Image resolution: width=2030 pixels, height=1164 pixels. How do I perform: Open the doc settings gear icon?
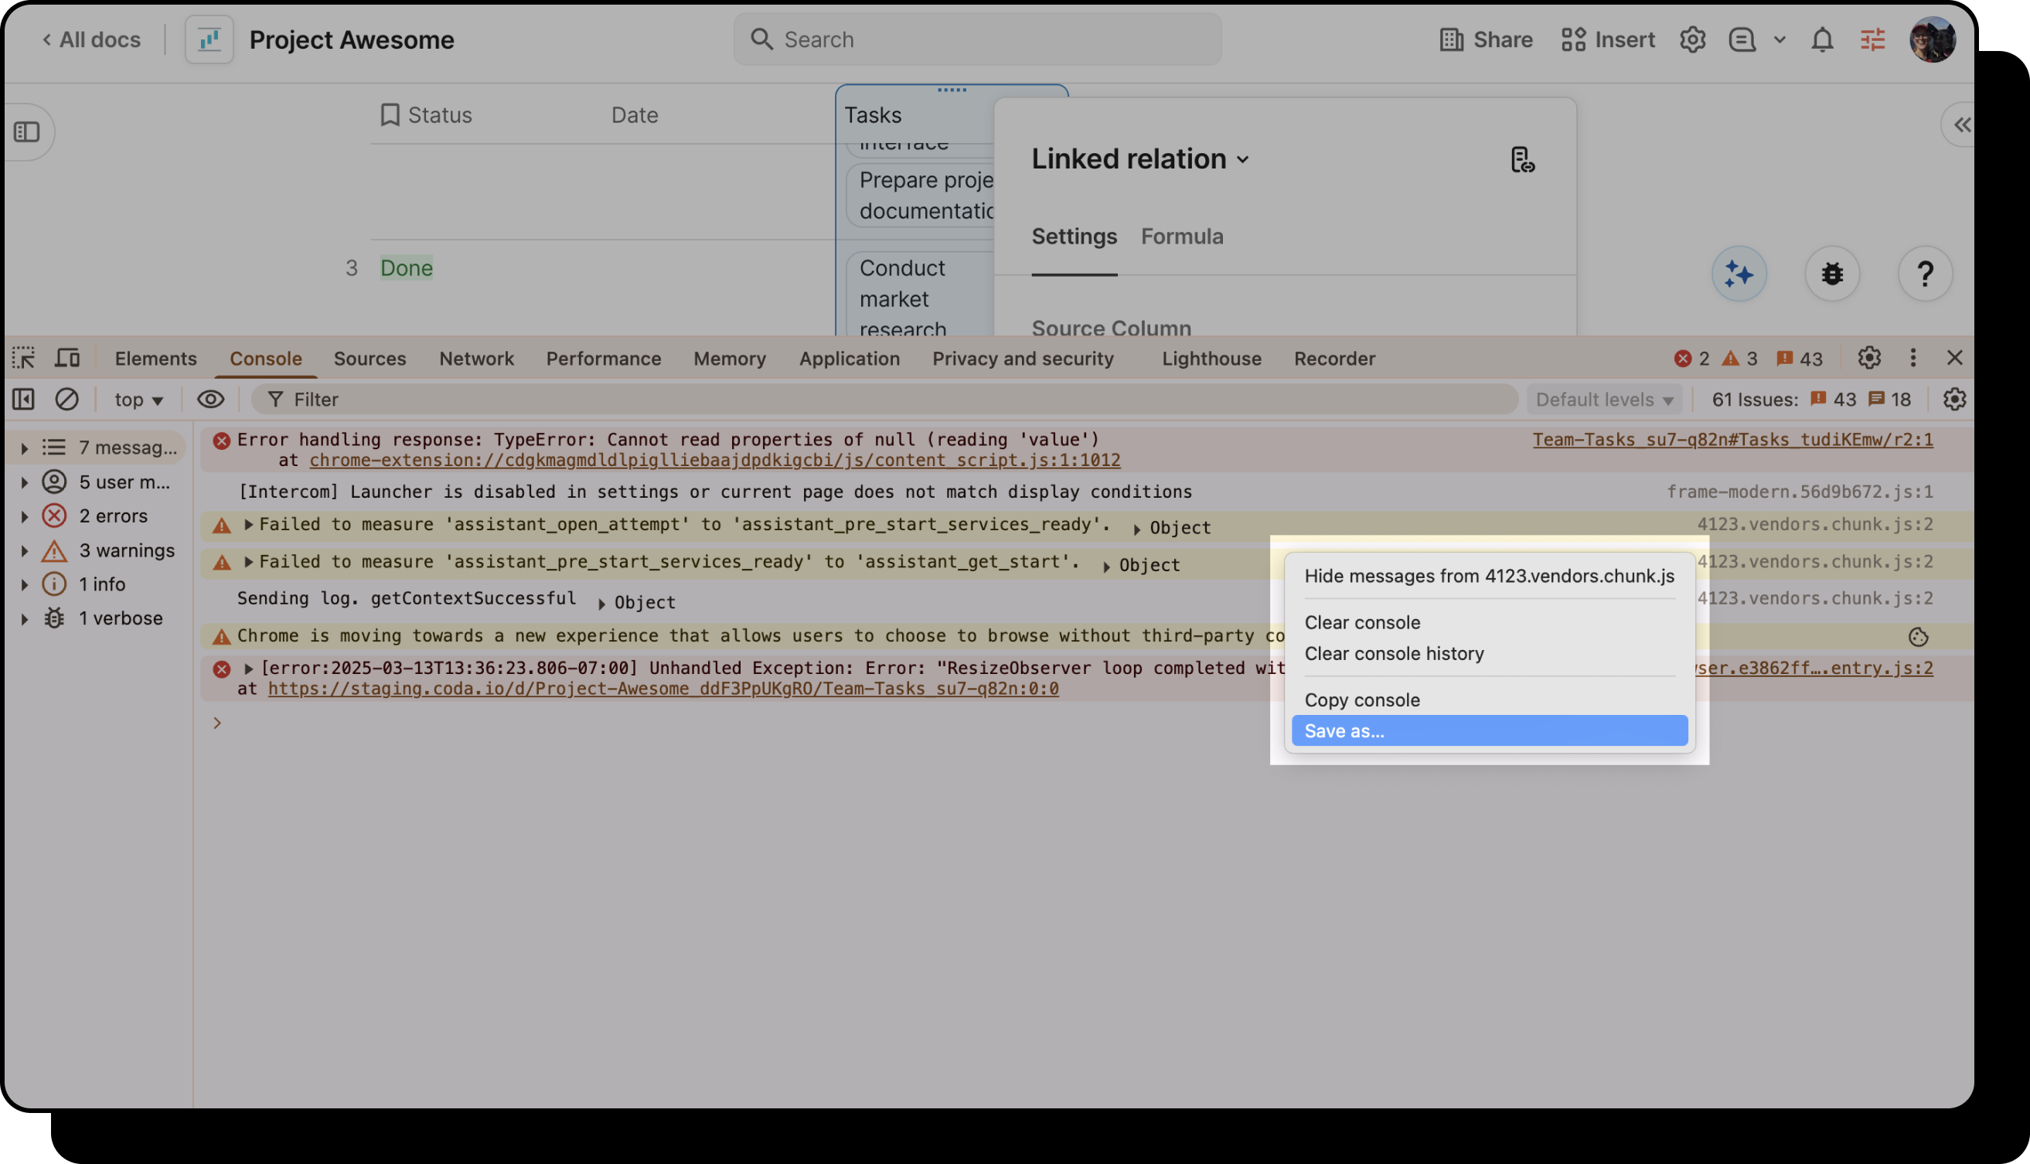[x=1692, y=39]
